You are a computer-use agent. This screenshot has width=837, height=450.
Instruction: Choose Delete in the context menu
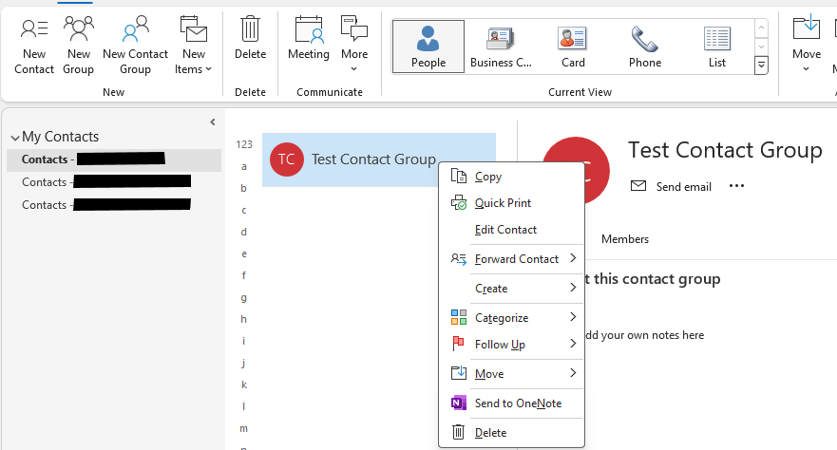tap(511, 433)
